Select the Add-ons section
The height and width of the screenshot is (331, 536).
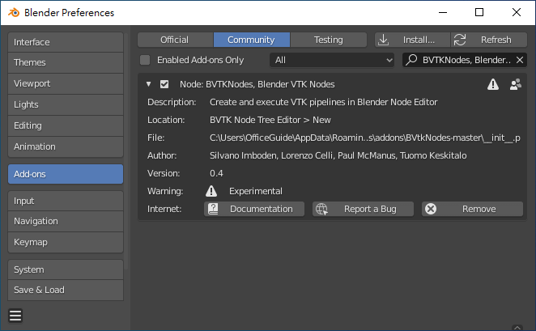tap(66, 174)
